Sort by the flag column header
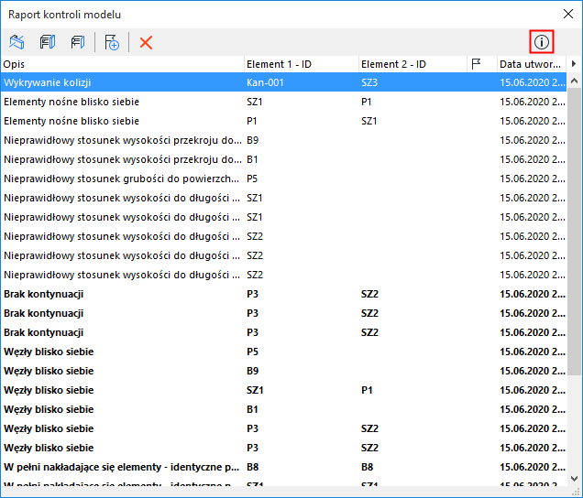The width and height of the screenshot is (583, 498). [482, 64]
